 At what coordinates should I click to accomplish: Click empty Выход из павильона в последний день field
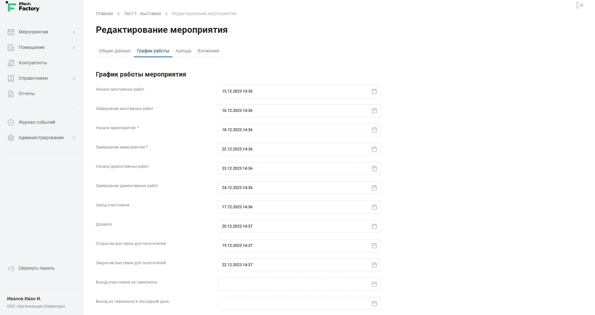(299, 303)
